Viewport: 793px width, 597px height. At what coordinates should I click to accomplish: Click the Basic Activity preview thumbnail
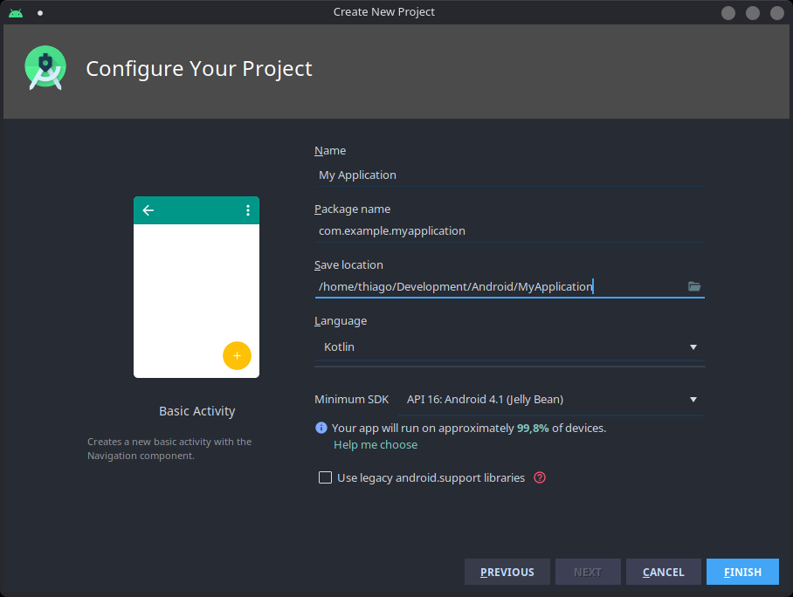(196, 286)
